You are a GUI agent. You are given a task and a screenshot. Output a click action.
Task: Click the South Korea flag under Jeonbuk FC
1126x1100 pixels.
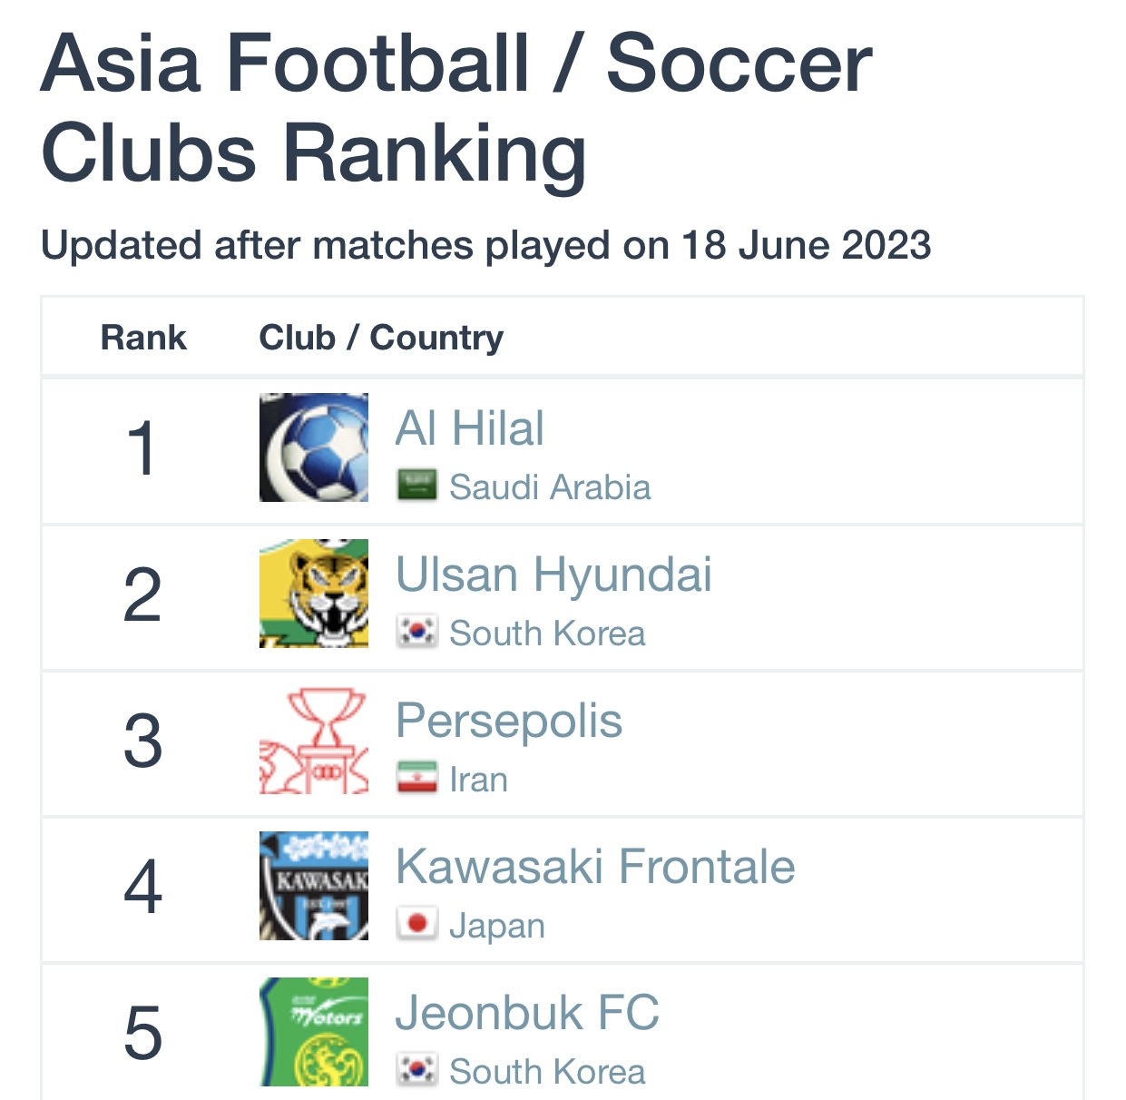[417, 1071]
